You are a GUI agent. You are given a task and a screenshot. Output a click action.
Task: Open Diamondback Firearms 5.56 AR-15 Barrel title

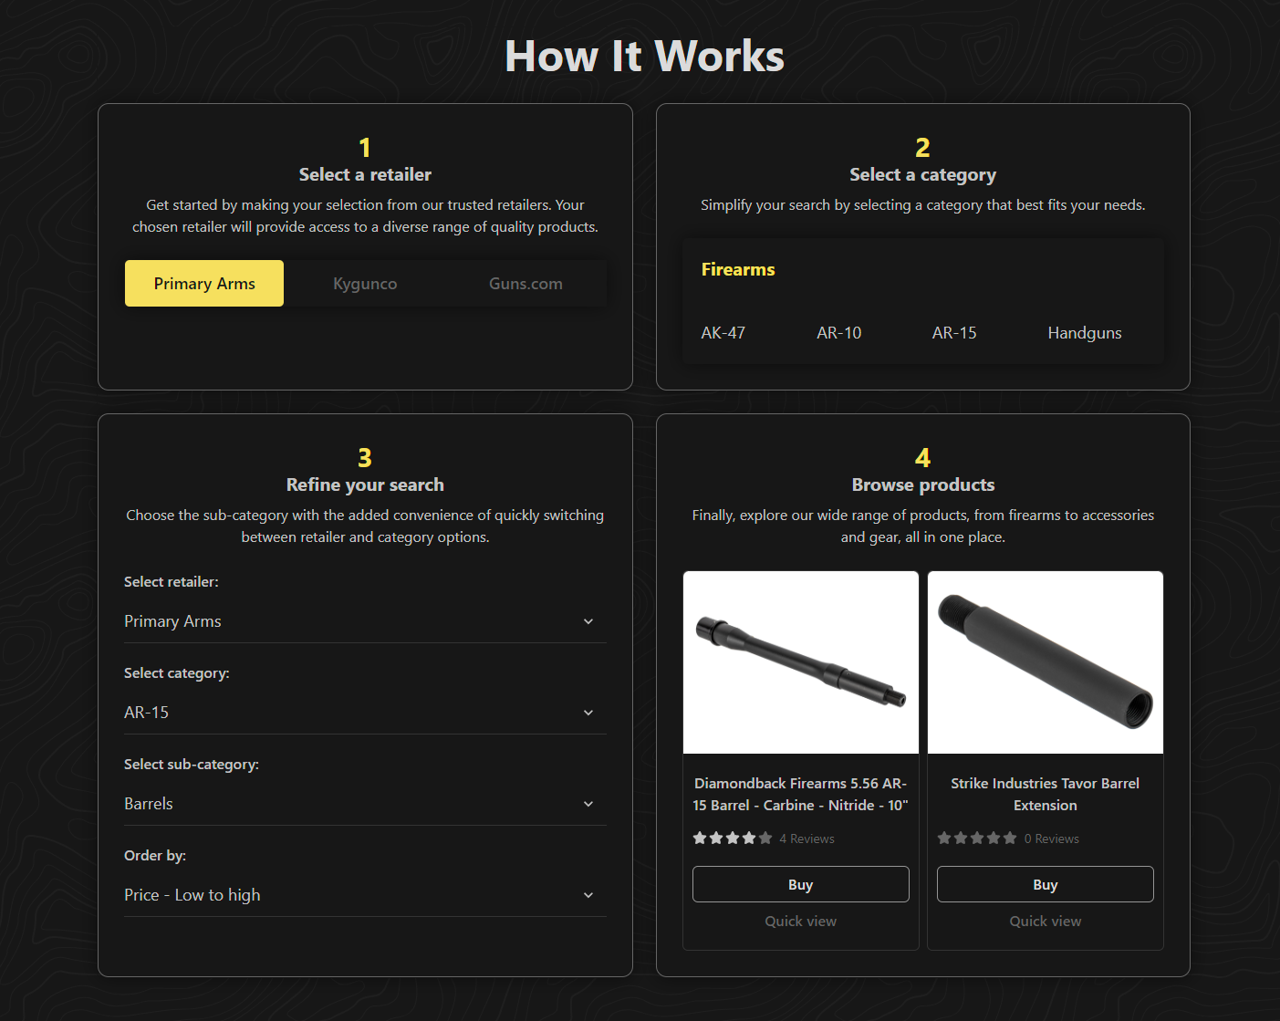pyautogui.click(x=801, y=795)
